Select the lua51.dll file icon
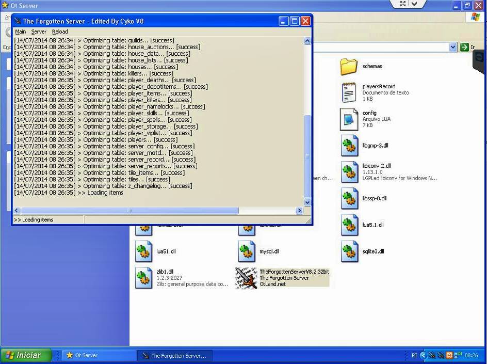Viewport: 487px width, 364px height. pos(143,251)
